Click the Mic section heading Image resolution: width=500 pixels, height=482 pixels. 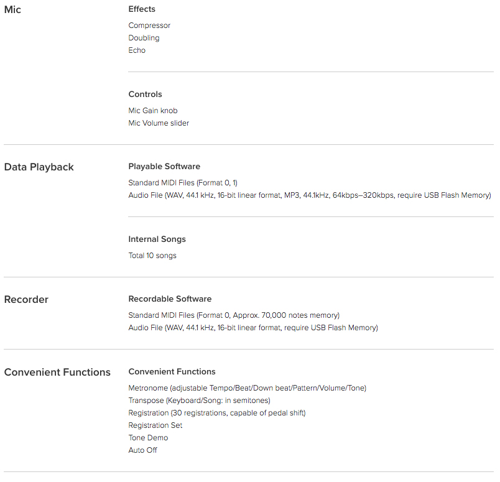pos(12,9)
